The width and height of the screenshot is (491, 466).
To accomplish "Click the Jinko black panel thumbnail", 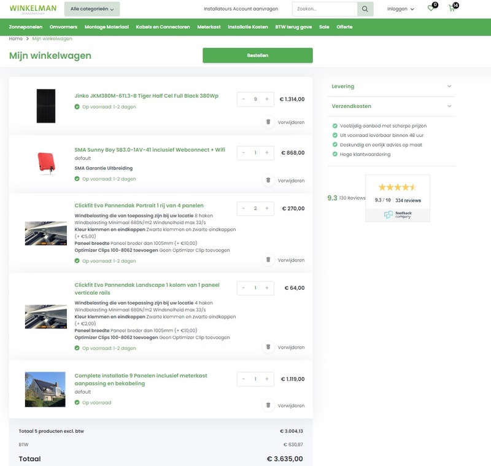I will (45, 106).
